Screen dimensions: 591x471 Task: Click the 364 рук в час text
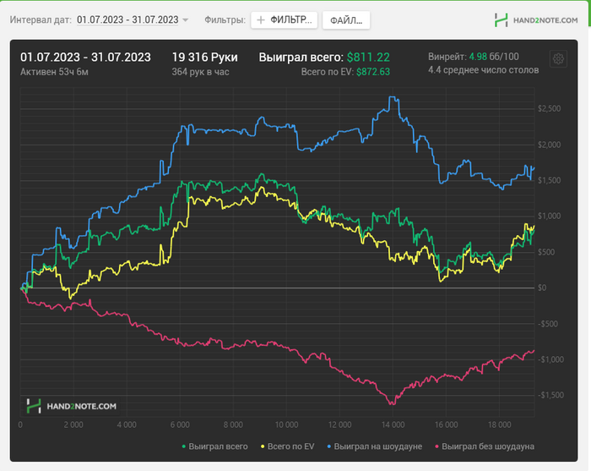point(201,72)
